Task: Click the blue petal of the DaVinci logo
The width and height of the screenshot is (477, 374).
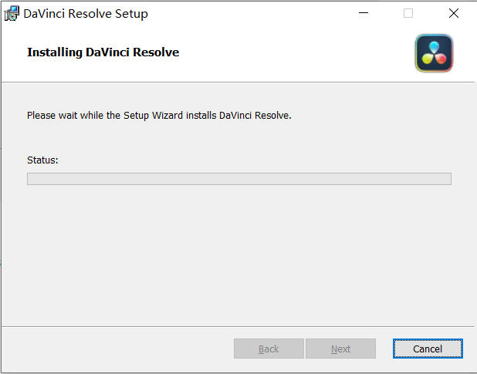Action: click(434, 46)
